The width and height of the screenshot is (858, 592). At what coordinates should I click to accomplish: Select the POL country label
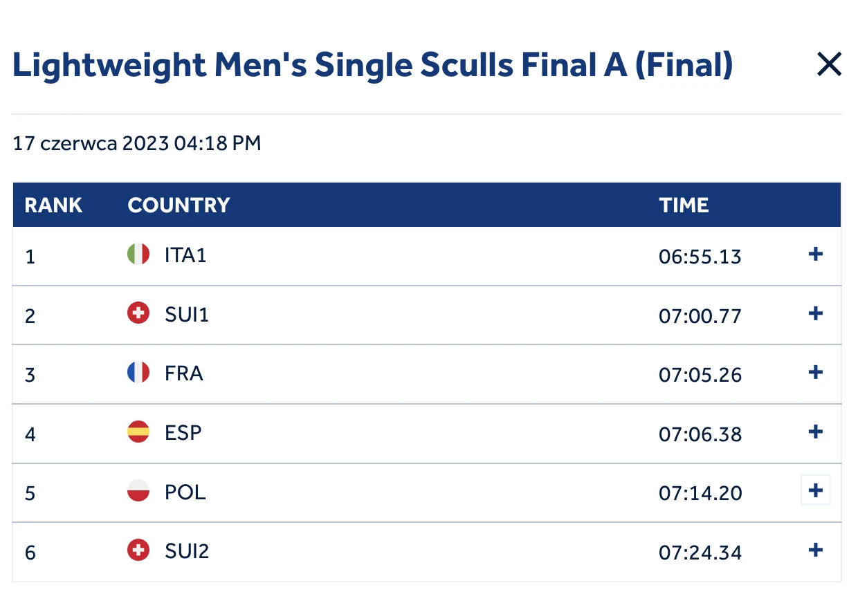185,492
